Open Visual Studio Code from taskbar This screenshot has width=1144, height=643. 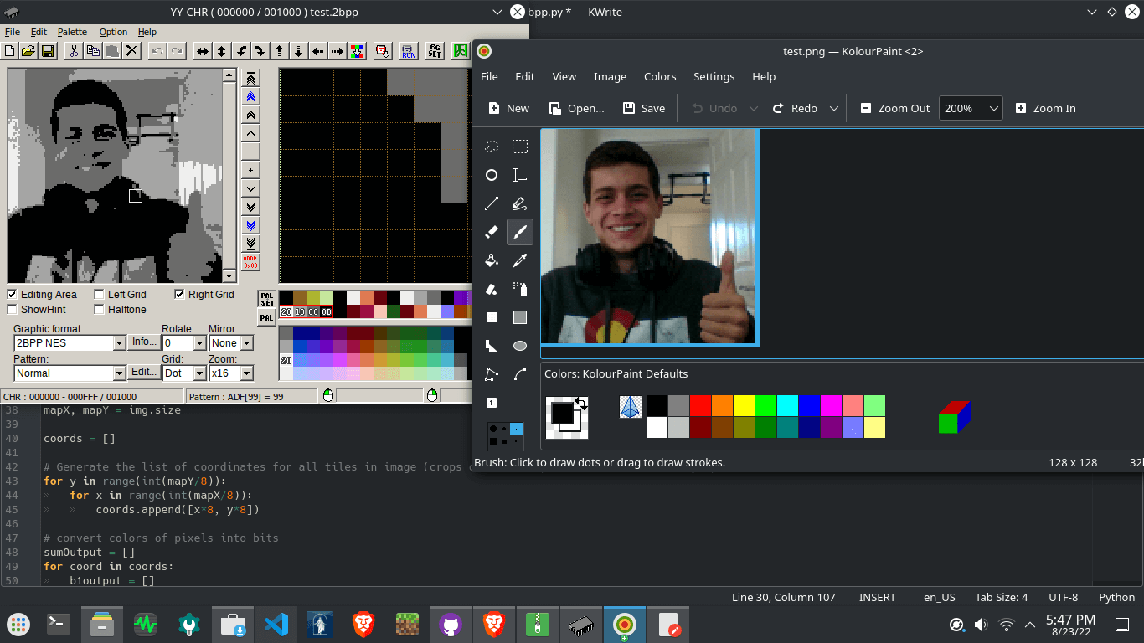pyautogui.click(x=276, y=625)
